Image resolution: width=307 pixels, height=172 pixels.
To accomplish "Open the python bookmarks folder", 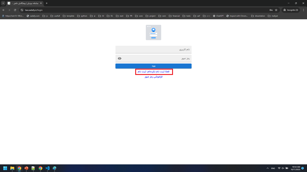I will coord(82,16).
